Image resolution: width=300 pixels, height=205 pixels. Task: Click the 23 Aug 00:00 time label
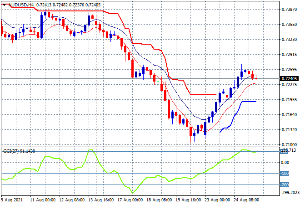217,200
